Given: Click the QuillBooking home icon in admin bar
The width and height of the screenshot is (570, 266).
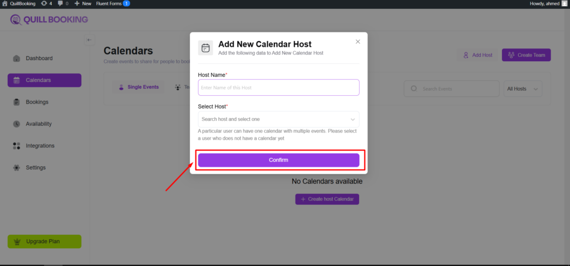Looking at the screenshot, I should coord(4,3).
